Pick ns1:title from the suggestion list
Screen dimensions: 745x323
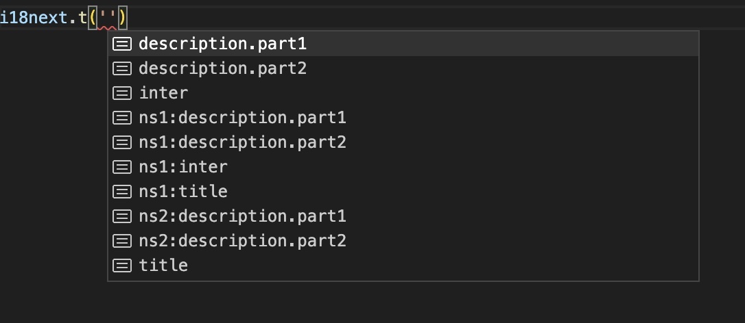tap(182, 192)
